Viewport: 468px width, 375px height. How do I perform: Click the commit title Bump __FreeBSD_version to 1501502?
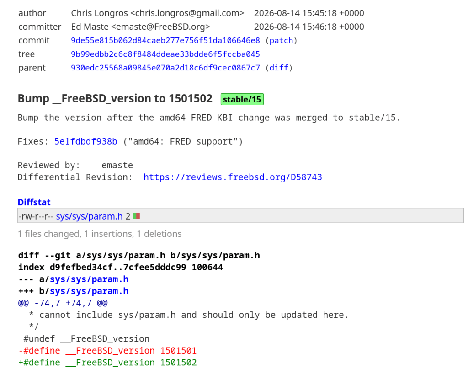(x=115, y=98)
